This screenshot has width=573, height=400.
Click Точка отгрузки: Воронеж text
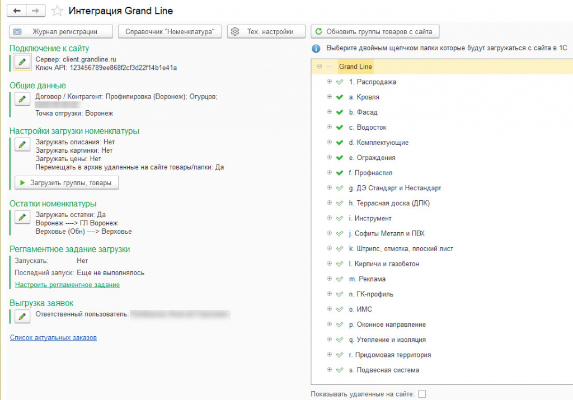(74, 113)
